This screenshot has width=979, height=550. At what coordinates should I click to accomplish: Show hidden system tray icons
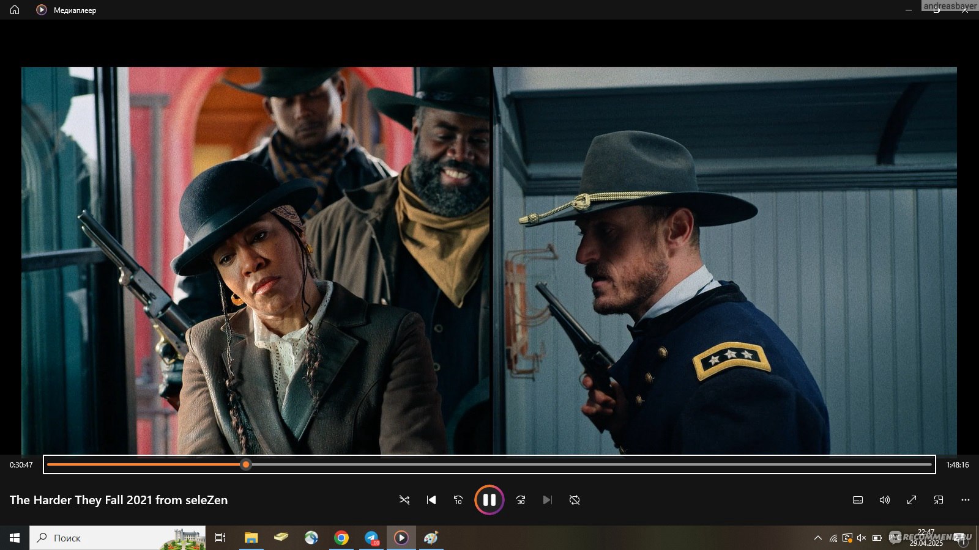click(x=818, y=538)
